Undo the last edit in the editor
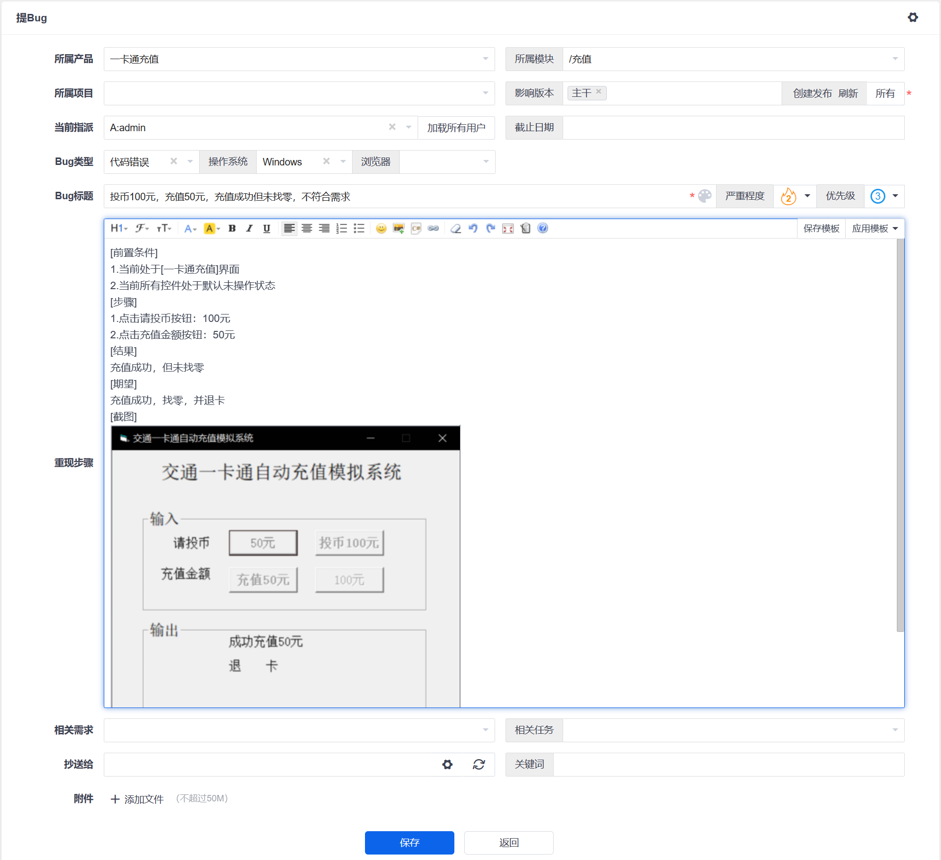The image size is (941, 860). click(473, 229)
